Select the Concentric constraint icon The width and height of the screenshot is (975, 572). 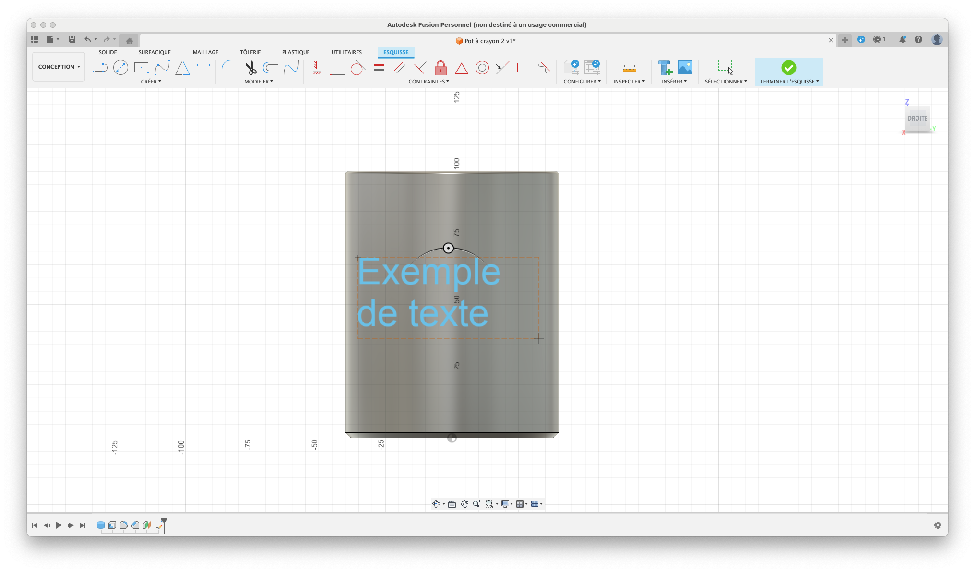point(482,68)
